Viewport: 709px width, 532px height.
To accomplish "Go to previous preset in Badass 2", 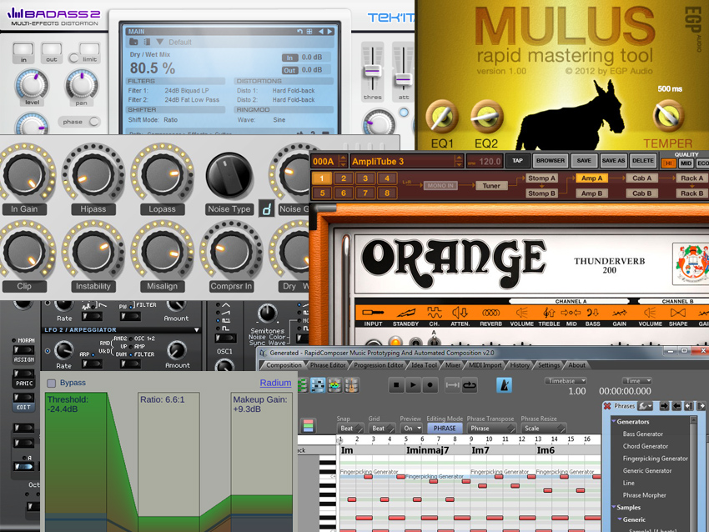I will (320, 32).
